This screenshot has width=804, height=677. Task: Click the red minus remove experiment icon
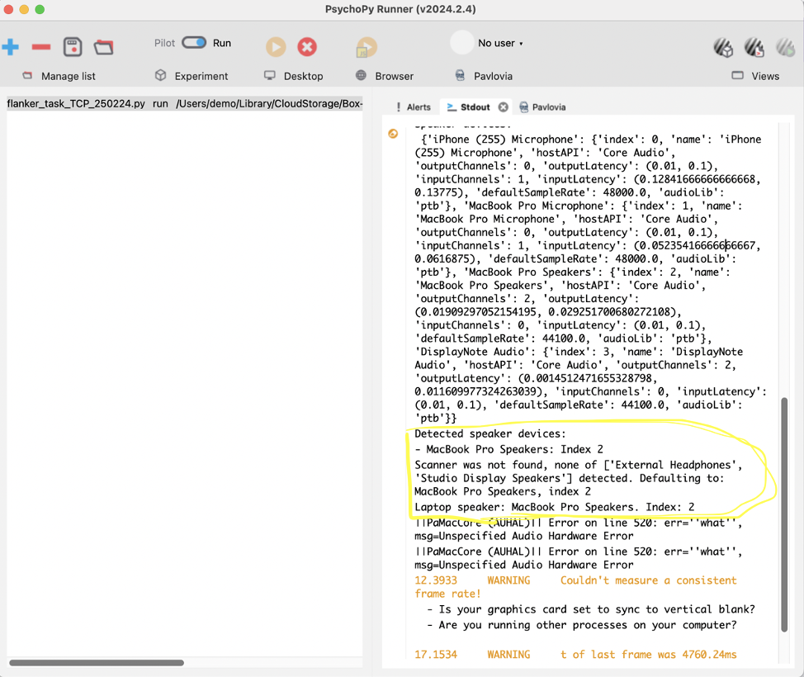[41, 47]
